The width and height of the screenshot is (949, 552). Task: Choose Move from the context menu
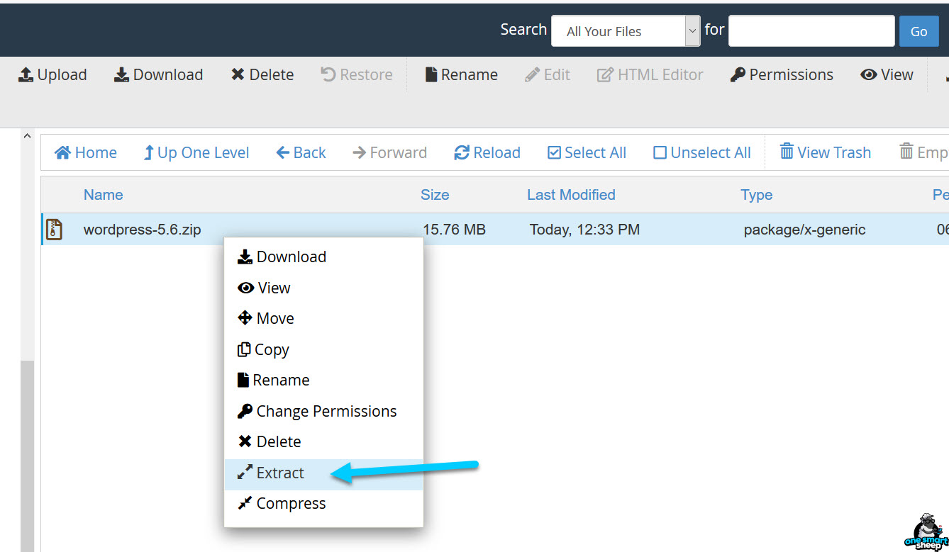pyautogui.click(x=323, y=318)
